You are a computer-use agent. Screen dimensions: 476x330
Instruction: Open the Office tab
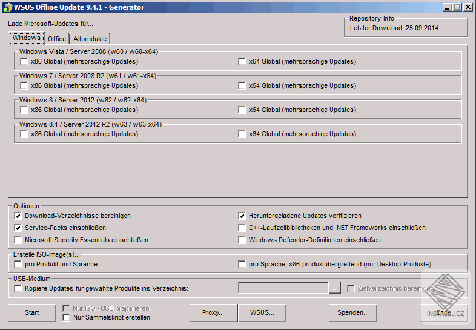point(57,39)
